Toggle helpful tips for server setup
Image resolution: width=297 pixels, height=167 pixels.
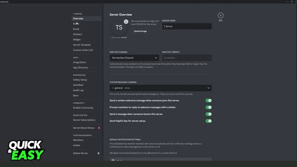click(208, 121)
